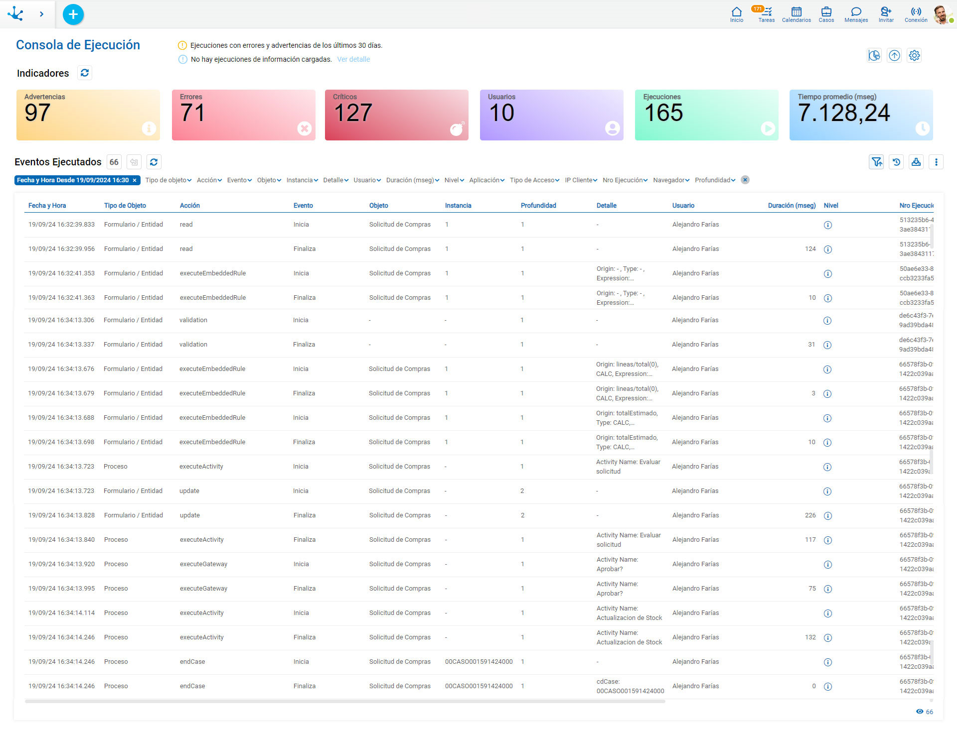Image resolution: width=957 pixels, height=732 pixels.
Task: Click the horizontal table scrollbar
Action: click(x=345, y=701)
